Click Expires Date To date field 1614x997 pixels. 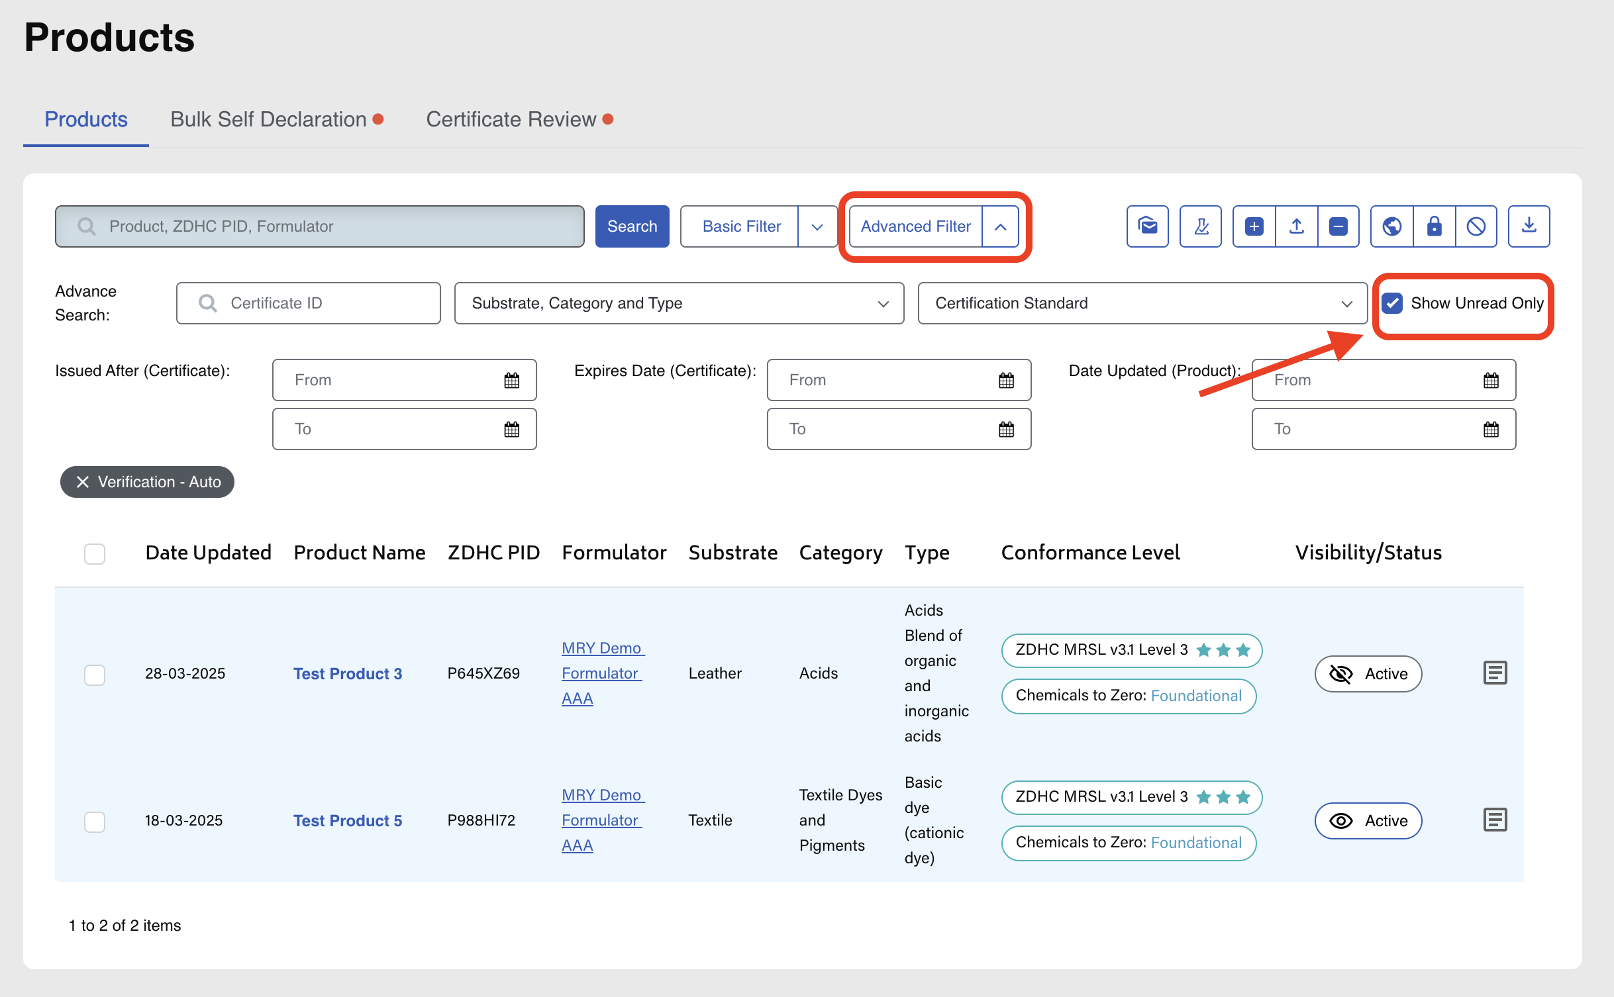tap(899, 429)
